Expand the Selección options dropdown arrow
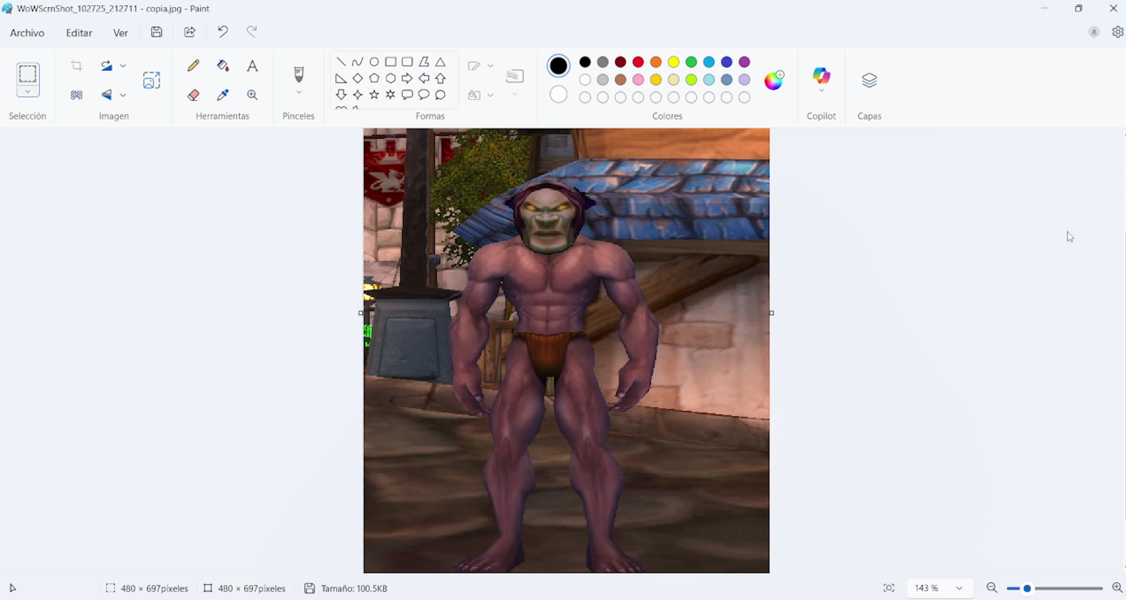Screen dimensions: 1126x600 tap(28, 91)
